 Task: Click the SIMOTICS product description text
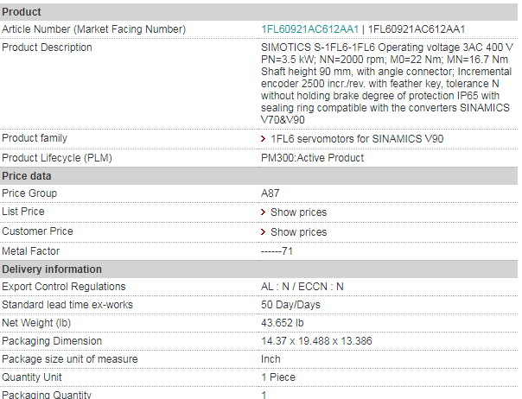387,84
